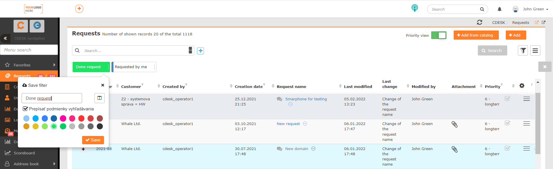Click the orange plus circle in top bar
The width and height of the screenshot is (553, 169).
[79, 9]
